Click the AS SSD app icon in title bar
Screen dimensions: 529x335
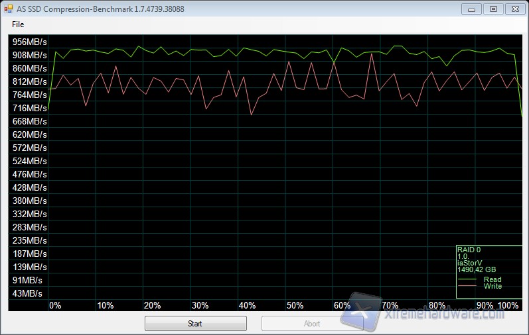click(x=8, y=9)
